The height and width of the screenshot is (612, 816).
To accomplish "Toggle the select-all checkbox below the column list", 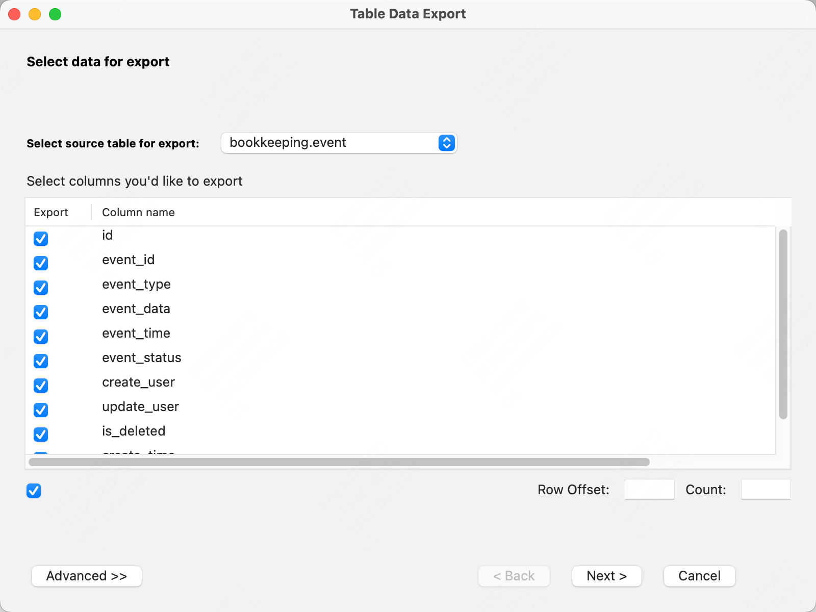I will pyautogui.click(x=34, y=491).
